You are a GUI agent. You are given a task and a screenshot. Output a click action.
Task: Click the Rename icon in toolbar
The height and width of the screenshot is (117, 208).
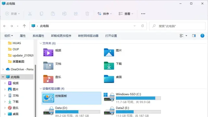coord(64,14)
